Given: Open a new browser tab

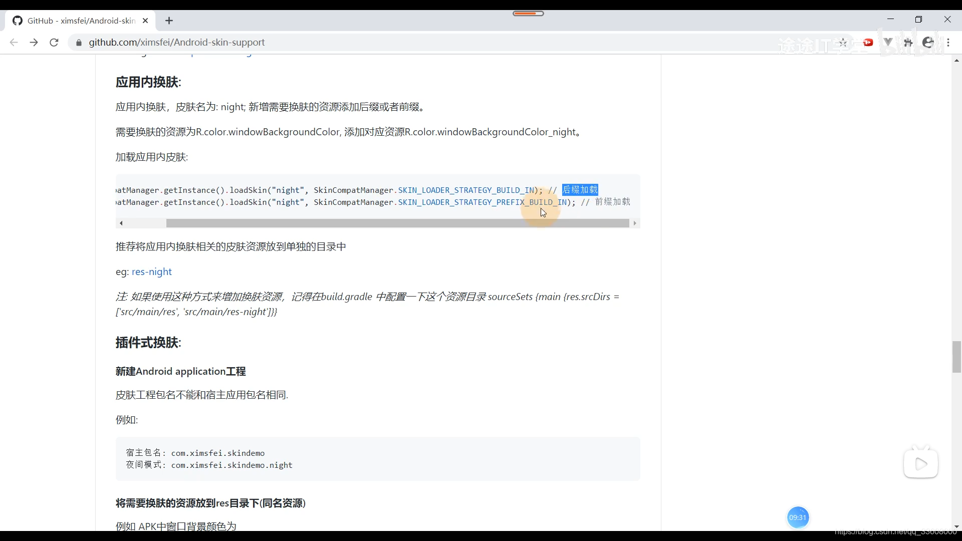Looking at the screenshot, I should coord(169,21).
